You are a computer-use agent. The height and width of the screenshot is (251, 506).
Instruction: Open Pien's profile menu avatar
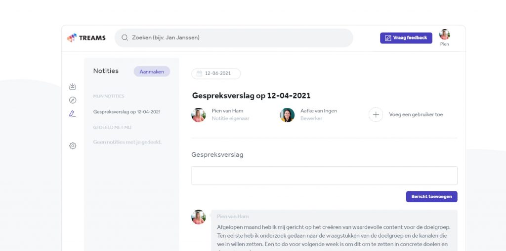point(444,35)
